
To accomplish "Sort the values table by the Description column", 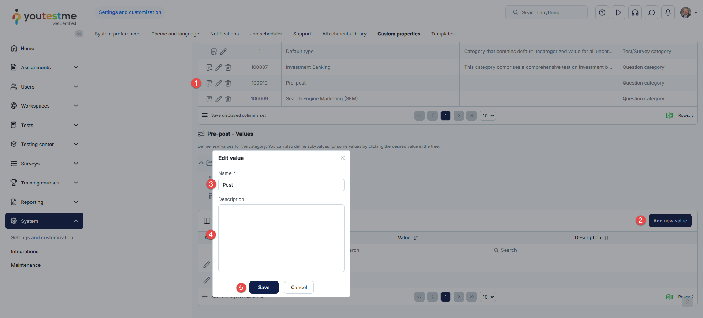I will 606,238.
